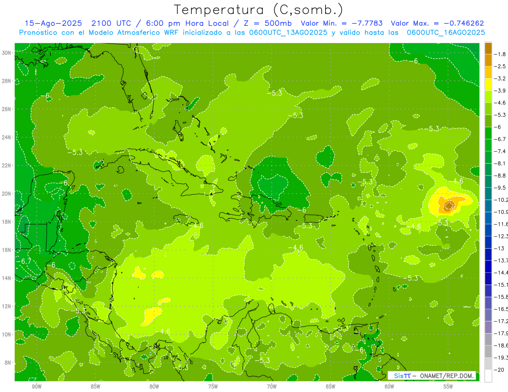
Task: Click the '60W' longitude axis label
Action: tap(389, 387)
